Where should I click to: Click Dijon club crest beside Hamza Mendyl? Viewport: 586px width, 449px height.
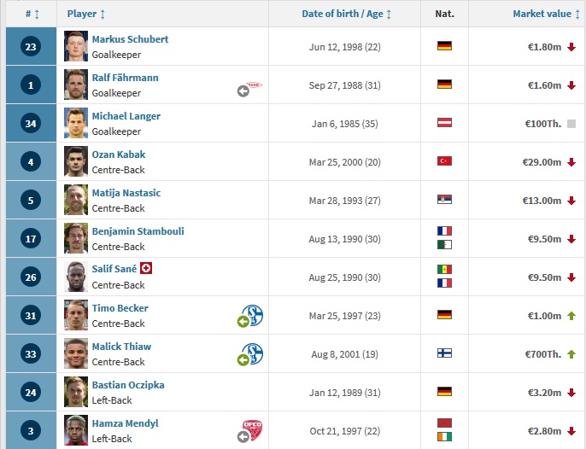tap(253, 429)
